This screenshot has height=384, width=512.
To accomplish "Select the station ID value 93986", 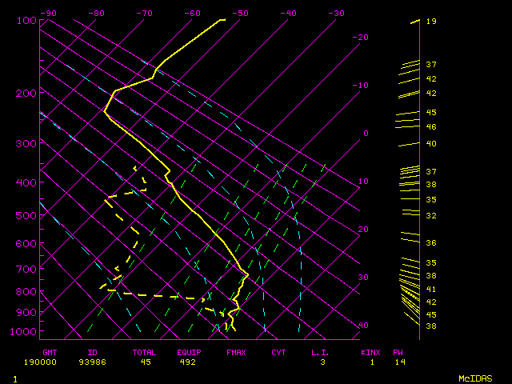I will click(x=98, y=362).
